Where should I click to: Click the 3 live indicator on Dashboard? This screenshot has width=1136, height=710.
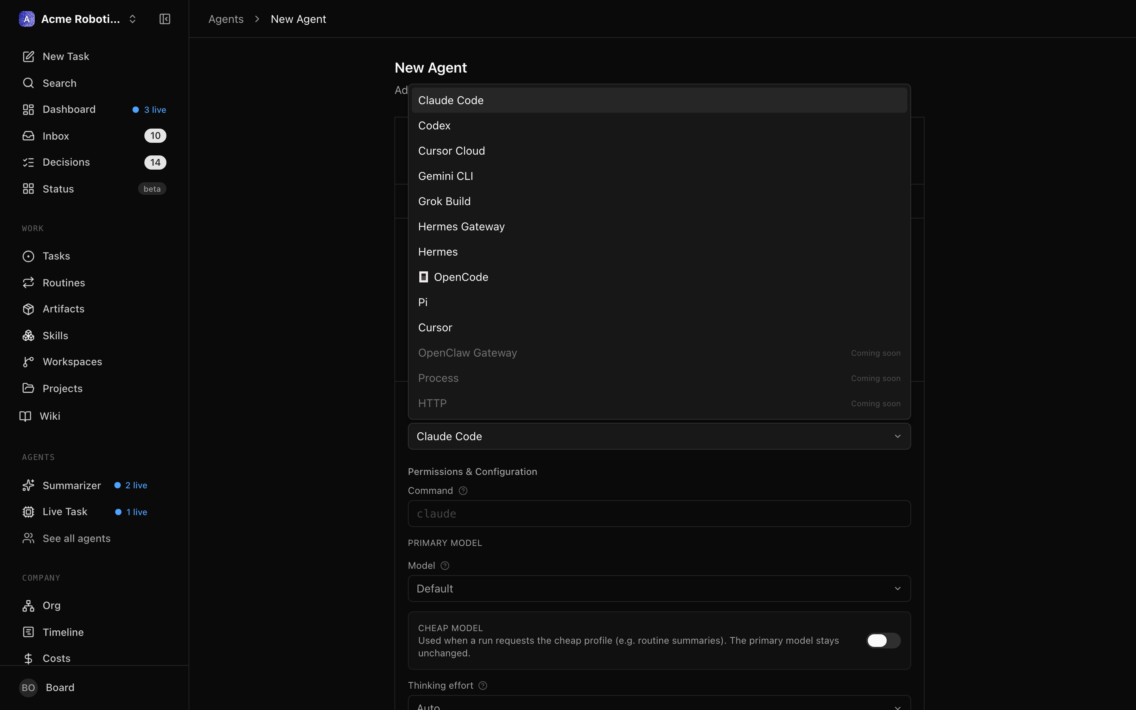click(x=149, y=110)
